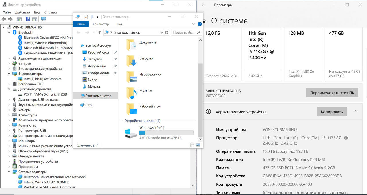The width and height of the screenshot is (367, 195).
Task: Click the Explorer vertical scrollbar down arrow
Action: (x=200, y=139)
